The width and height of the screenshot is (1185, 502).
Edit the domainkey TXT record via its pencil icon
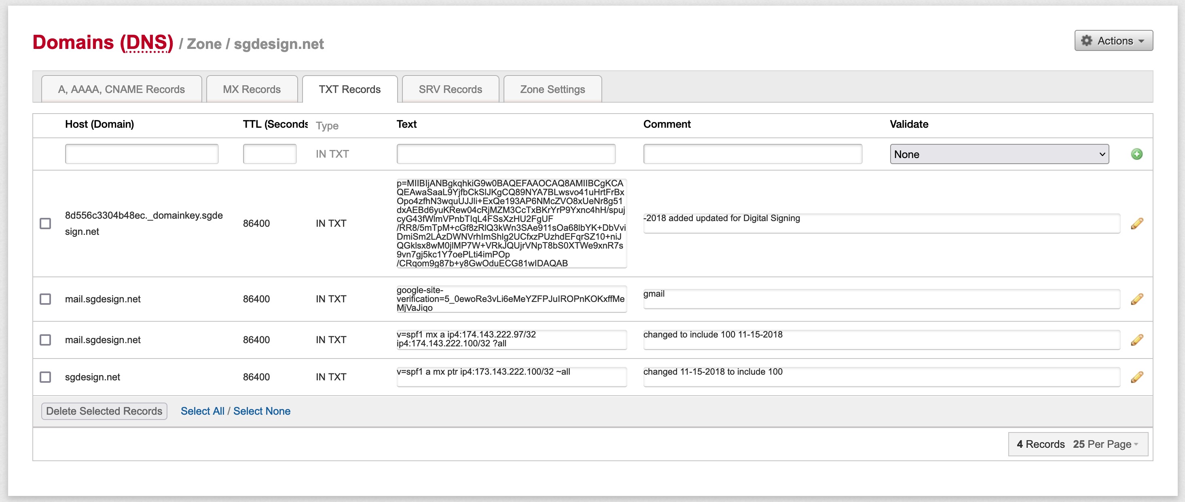1136,224
